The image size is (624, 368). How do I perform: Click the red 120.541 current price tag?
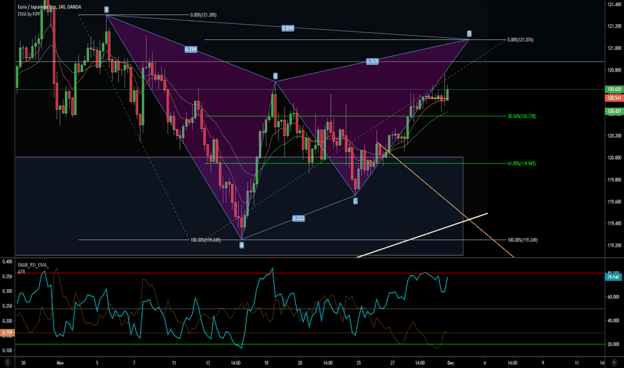(613, 98)
